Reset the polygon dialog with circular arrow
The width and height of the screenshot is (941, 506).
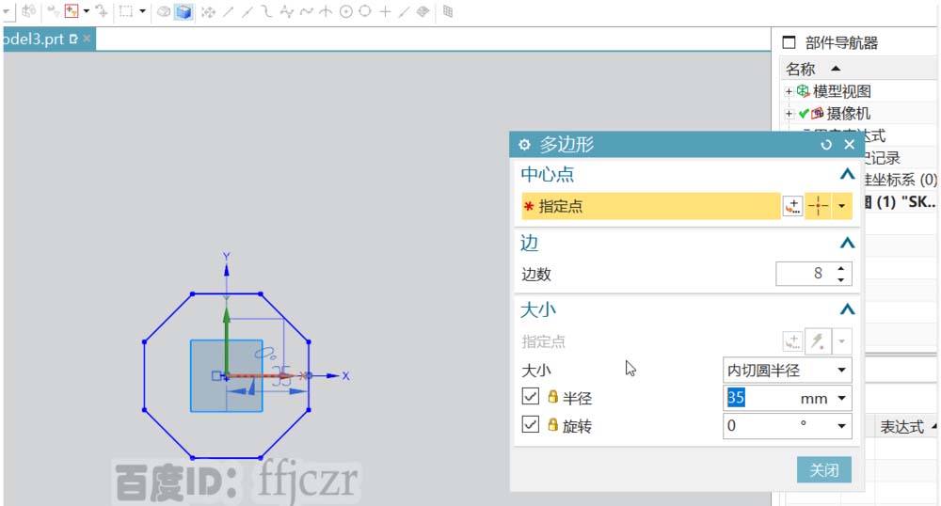click(x=826, y=145)
